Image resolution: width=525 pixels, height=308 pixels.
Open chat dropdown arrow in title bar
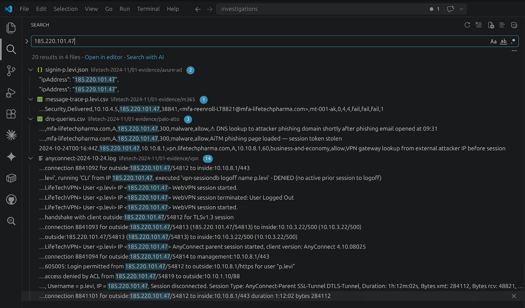coord(461,9)
